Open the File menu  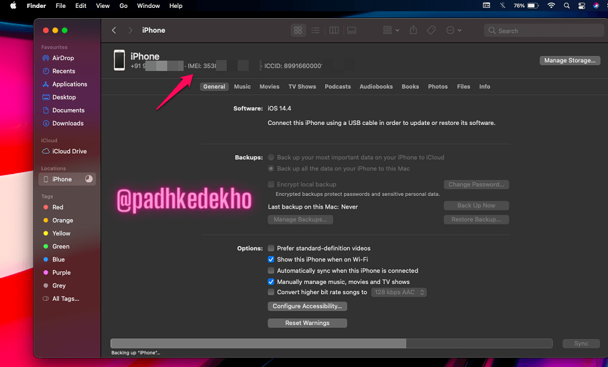[60, 6]
